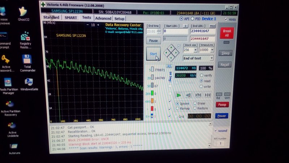Click the diamond navigation arrows control
289x163 pixels.
[171, 53]
